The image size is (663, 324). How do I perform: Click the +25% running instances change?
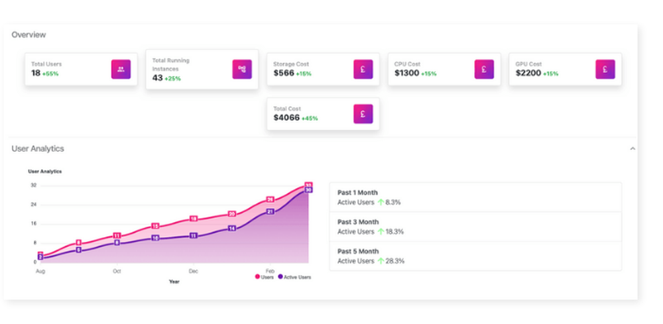click(x=172, y=79)
